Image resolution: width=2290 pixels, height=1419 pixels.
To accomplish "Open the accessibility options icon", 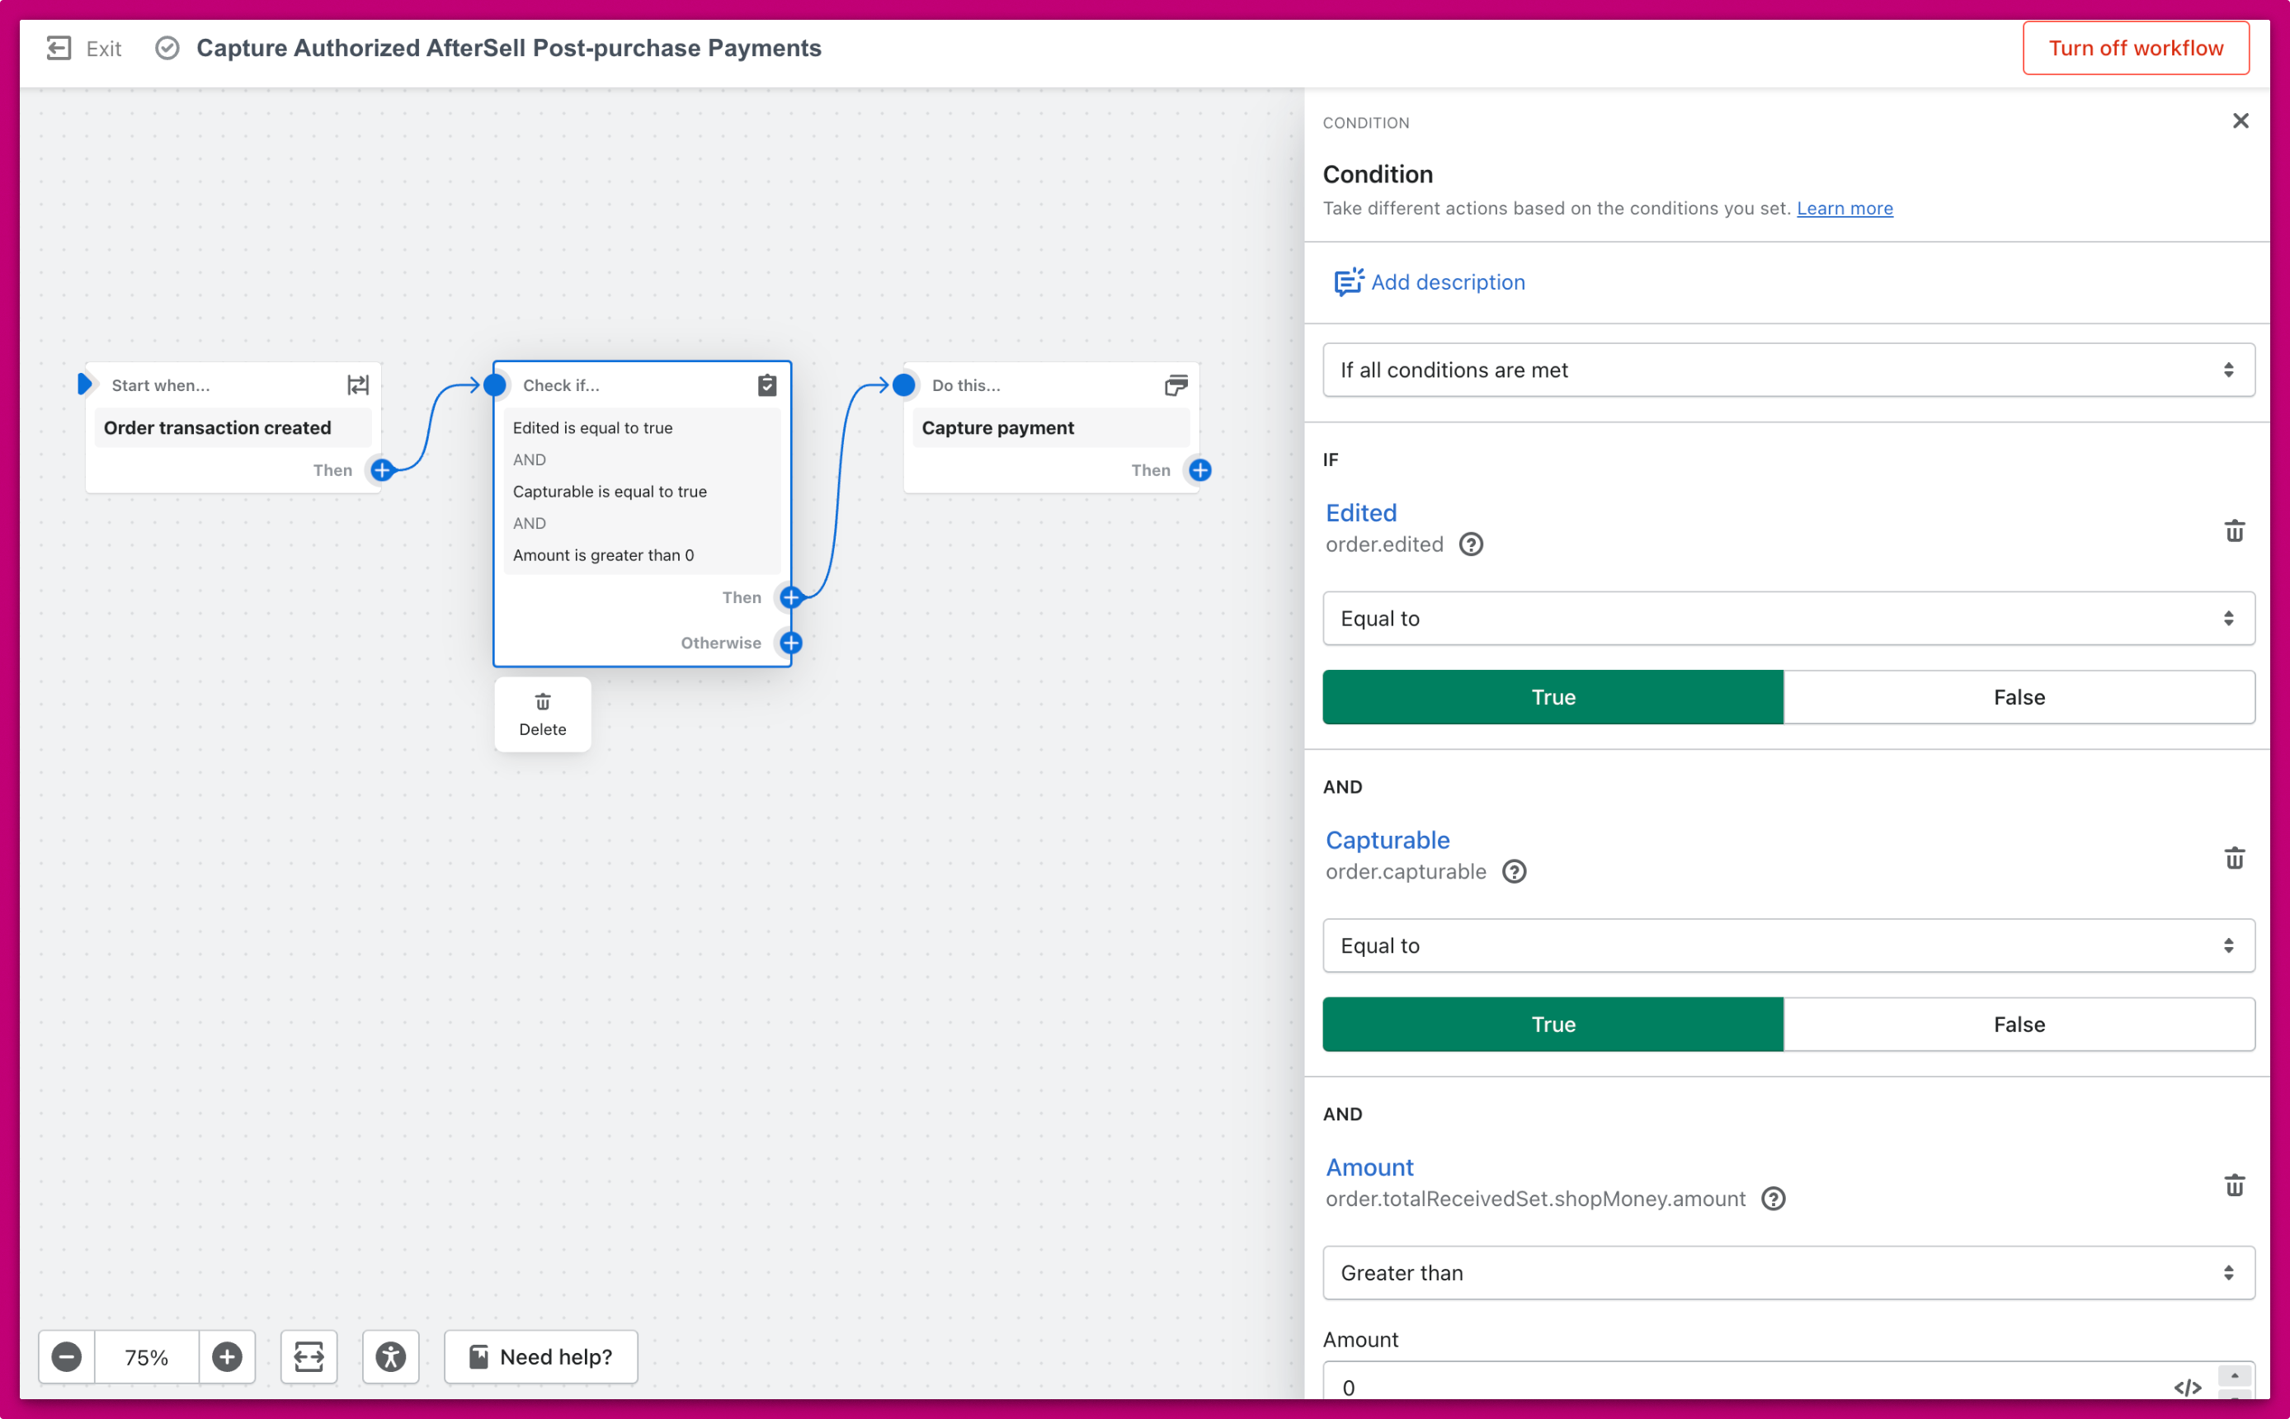I will [x=390, y=1356].
